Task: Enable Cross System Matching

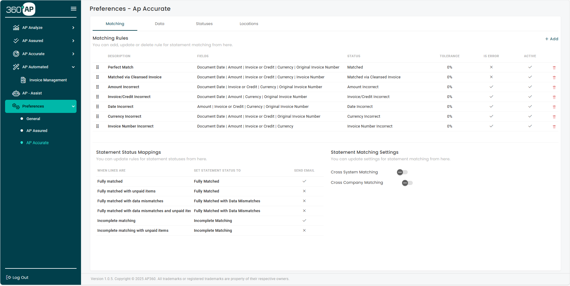Action: (402, 172)
